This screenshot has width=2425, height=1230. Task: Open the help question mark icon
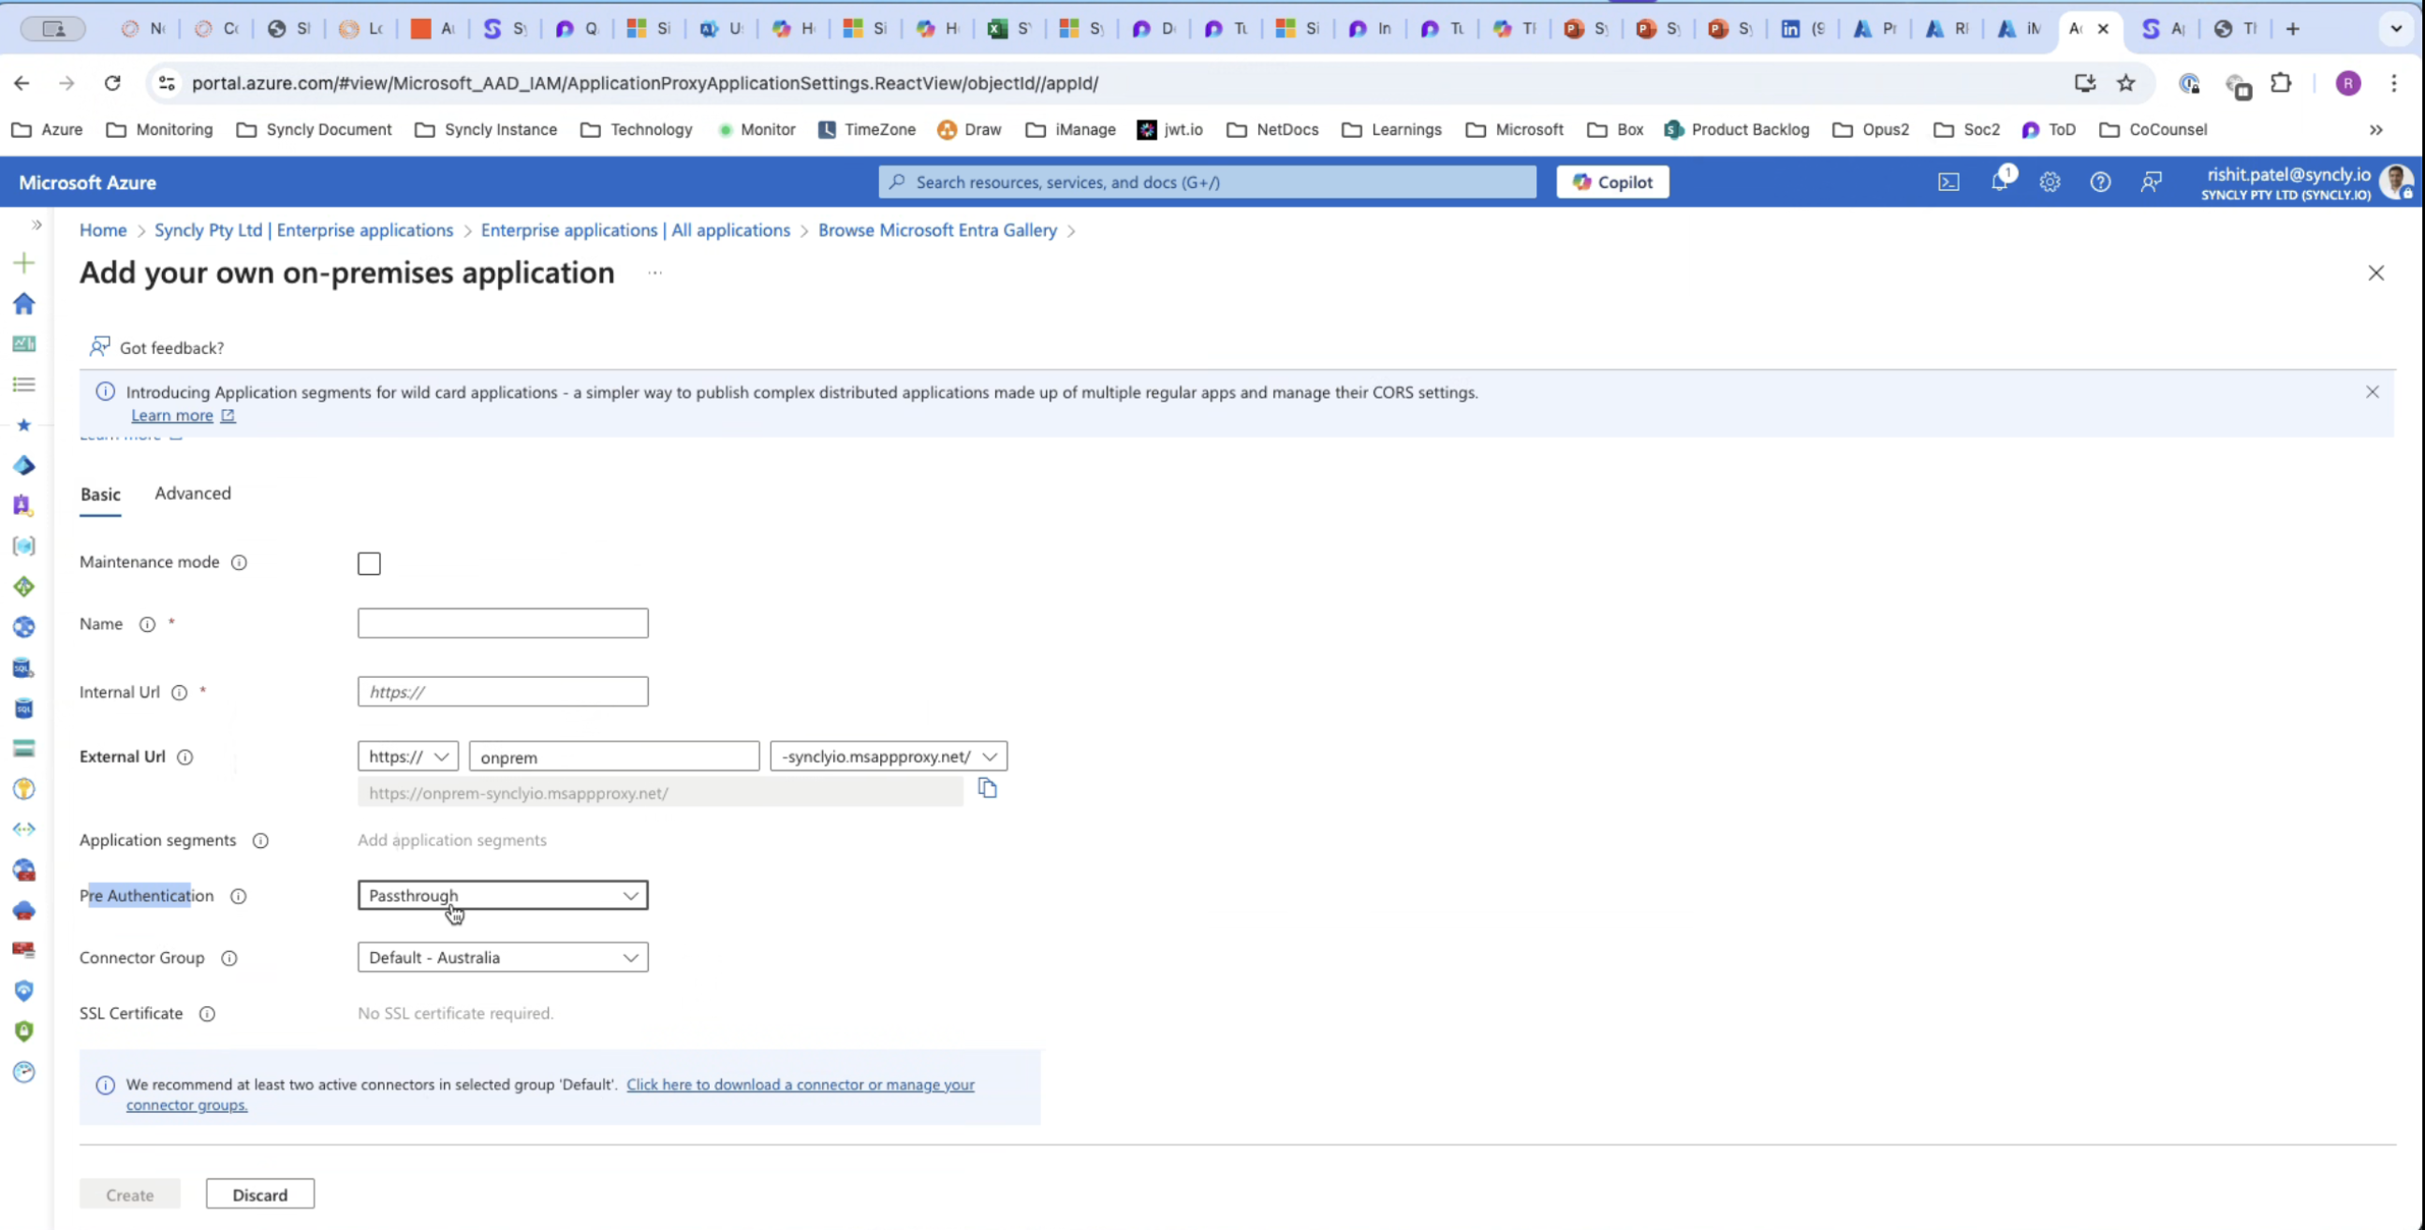(x=2100, y=182)
